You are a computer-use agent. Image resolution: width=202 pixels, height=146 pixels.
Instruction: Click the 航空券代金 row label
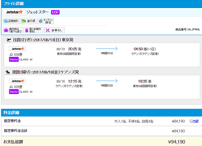point(12,121)
